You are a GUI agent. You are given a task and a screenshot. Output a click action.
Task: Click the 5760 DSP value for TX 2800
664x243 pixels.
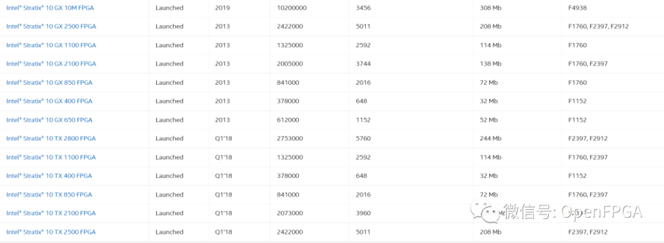click(363, 138)
